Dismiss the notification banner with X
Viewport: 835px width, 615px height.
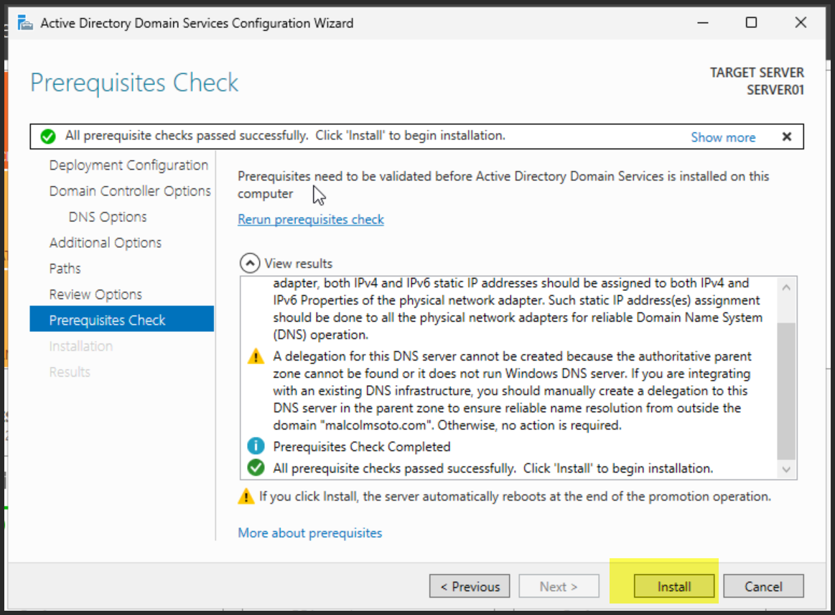coord(786,137)
